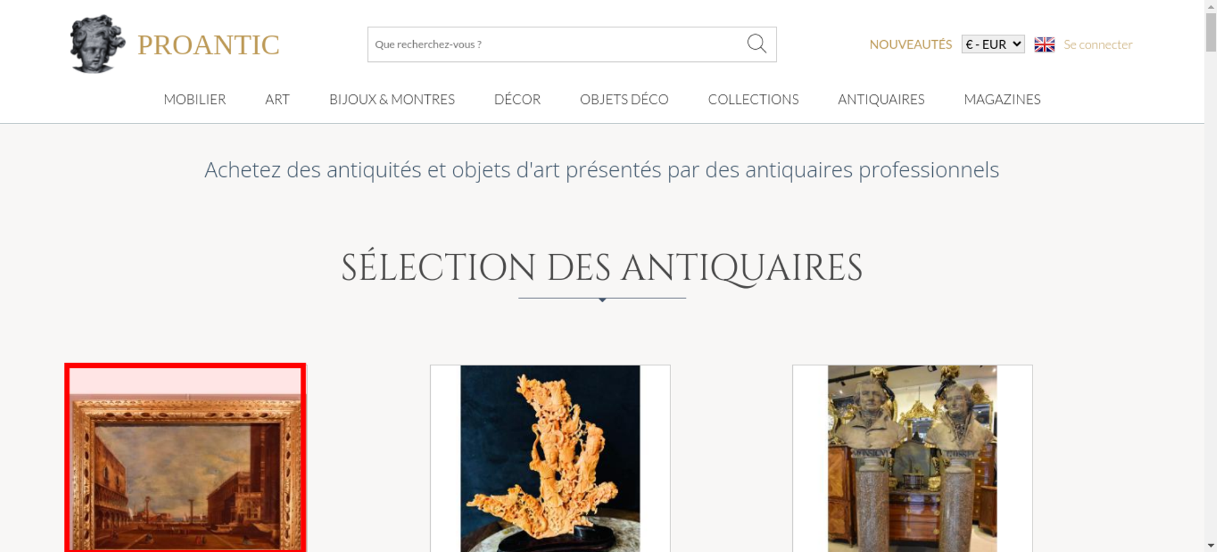
Task: Select OBJETS DÉCO in navigation
Action: coord(624,99)
